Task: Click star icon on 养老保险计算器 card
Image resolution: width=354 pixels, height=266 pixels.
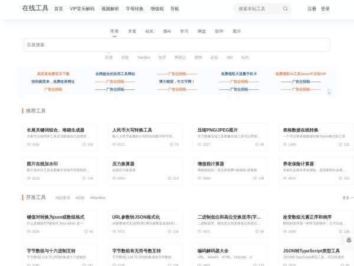Action: (x=339, y=178)
